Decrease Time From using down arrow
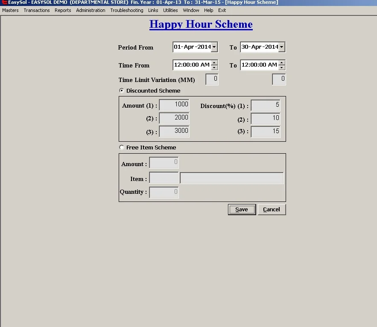Image resolution: width=377 pixels, height=327 pixels. point(214,67)
